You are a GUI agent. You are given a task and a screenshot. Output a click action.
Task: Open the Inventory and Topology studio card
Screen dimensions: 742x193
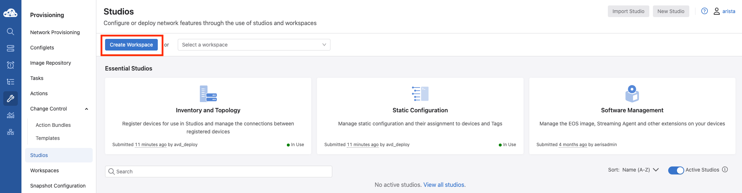[208, 110]
